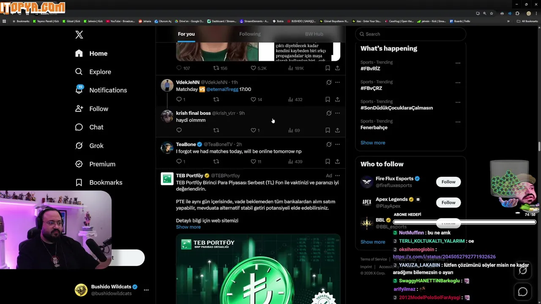The width and height of the screenshot is (541, 304).
Task: Open more options on TEB Portföy ad
Action: coord(337,176)
